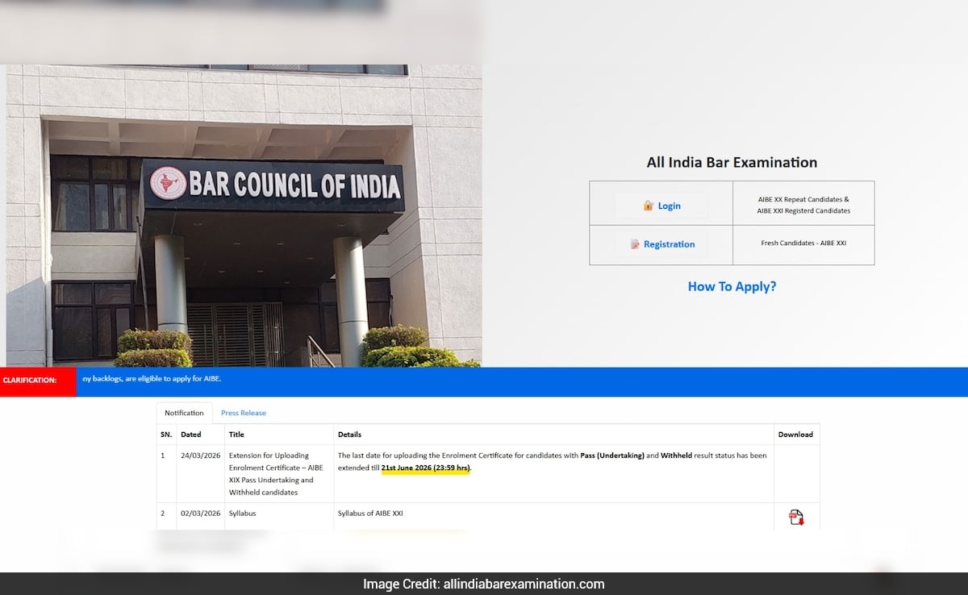Click the Bar Council emblem on signboard
Image resolution: width=968 pixels, height=595 pixels.
tap(168, 184)
